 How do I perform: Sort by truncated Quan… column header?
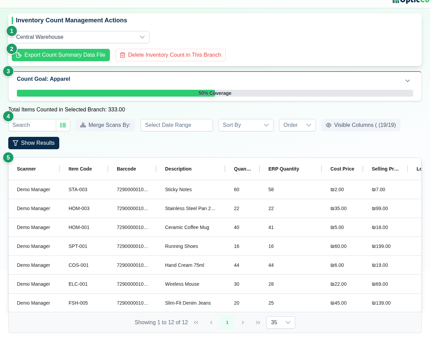pos(242,169)
